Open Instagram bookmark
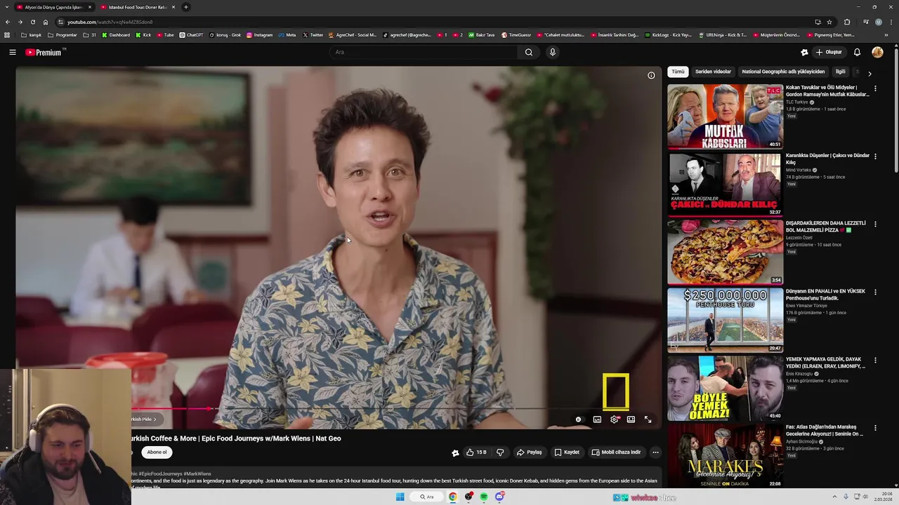The image size is (899, 505). 260,35
